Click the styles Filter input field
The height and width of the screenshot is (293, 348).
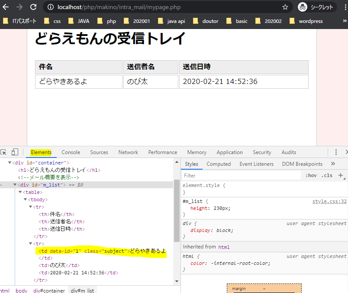pos(241,176)
